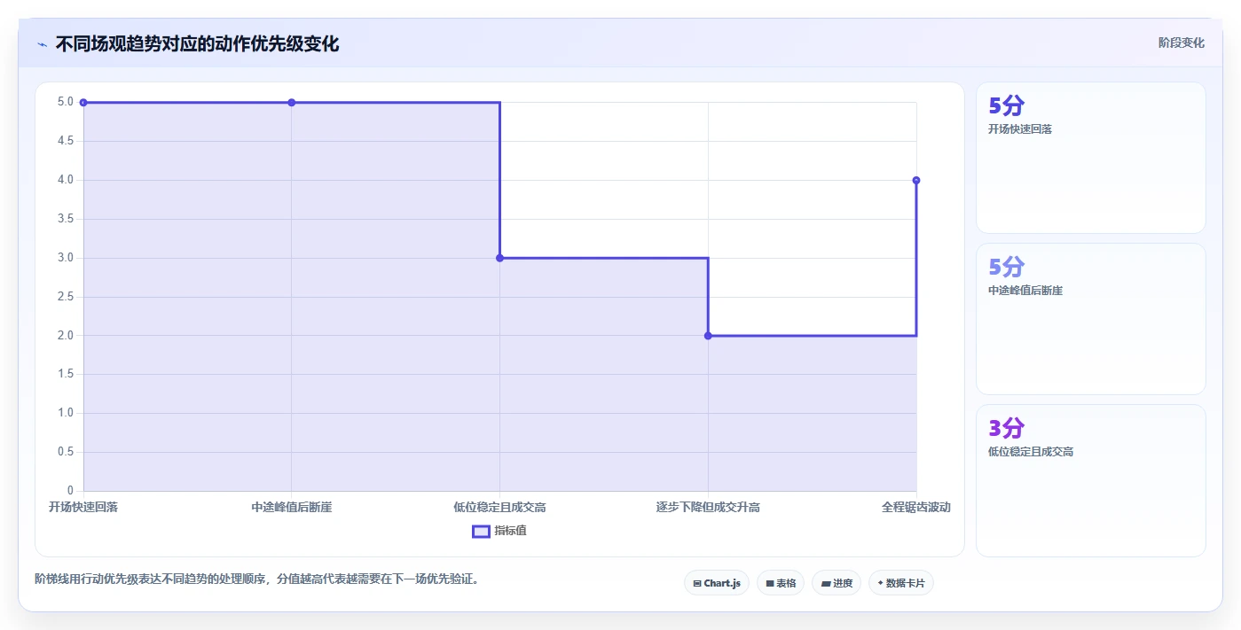Click the data point at 逐步下降但成交升高

click(x=708, y=336)
